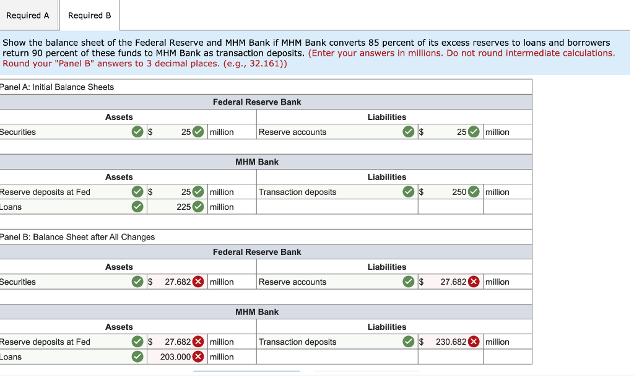Edit Panel B Loans amount 203.000 field
The width and height of the screenshot is (634, 380).
[177, 356]
